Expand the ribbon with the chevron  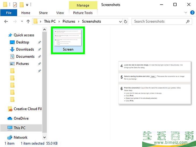(186, 13)
